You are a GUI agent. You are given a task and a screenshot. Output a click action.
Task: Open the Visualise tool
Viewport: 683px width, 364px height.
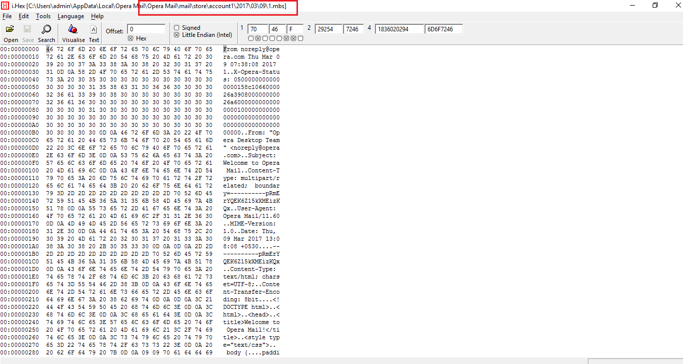coord(73,29)
